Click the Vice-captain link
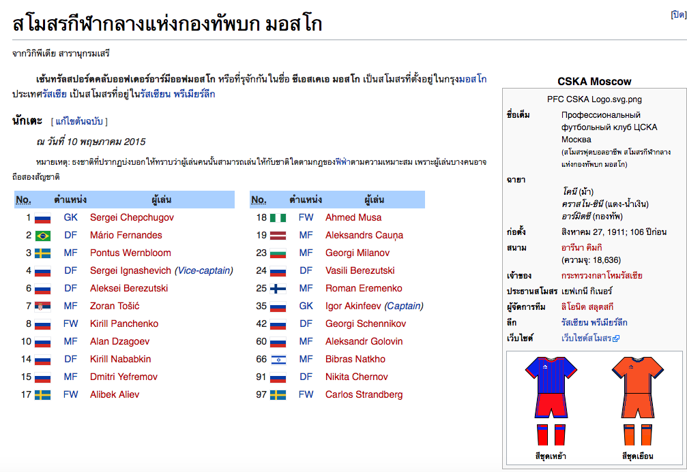Screen dimensions: 687x472 [204, 270]
